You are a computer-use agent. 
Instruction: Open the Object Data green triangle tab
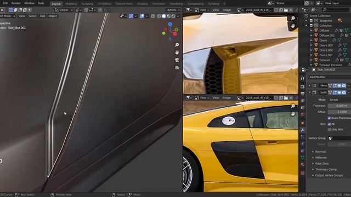pyautogui.click(x=303, y=158)
